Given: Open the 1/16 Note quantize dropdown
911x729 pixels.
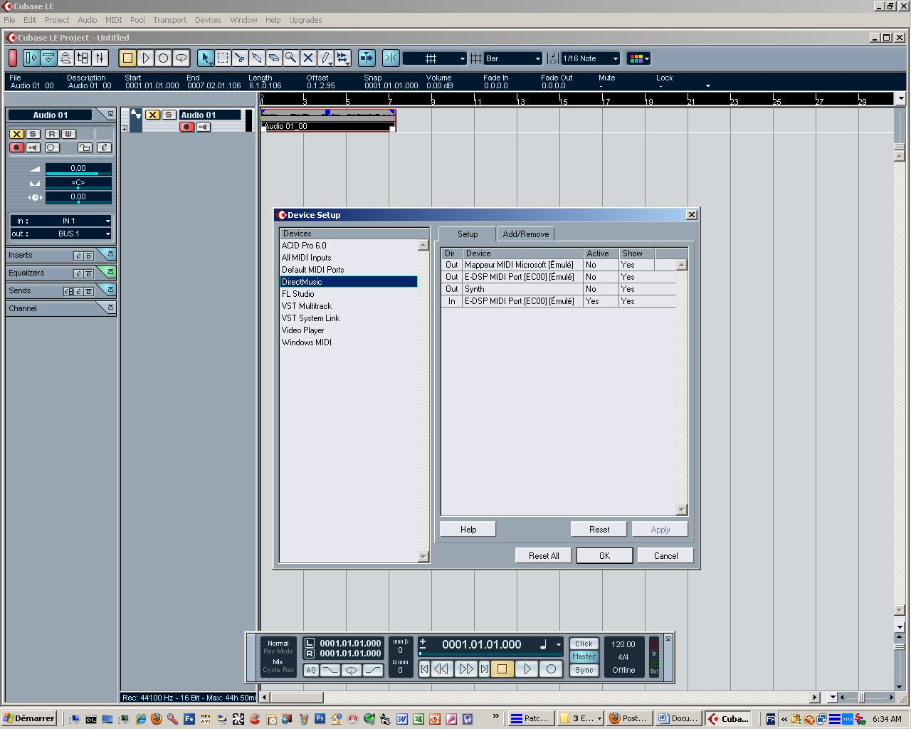Looking at the screenshot, I should tap(591, 58).
